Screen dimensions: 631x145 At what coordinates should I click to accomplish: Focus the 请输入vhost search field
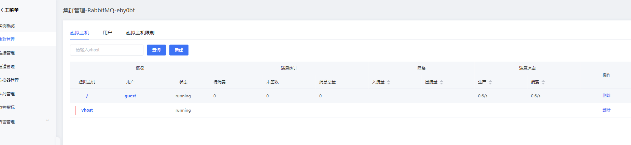(x=107, y=50)
